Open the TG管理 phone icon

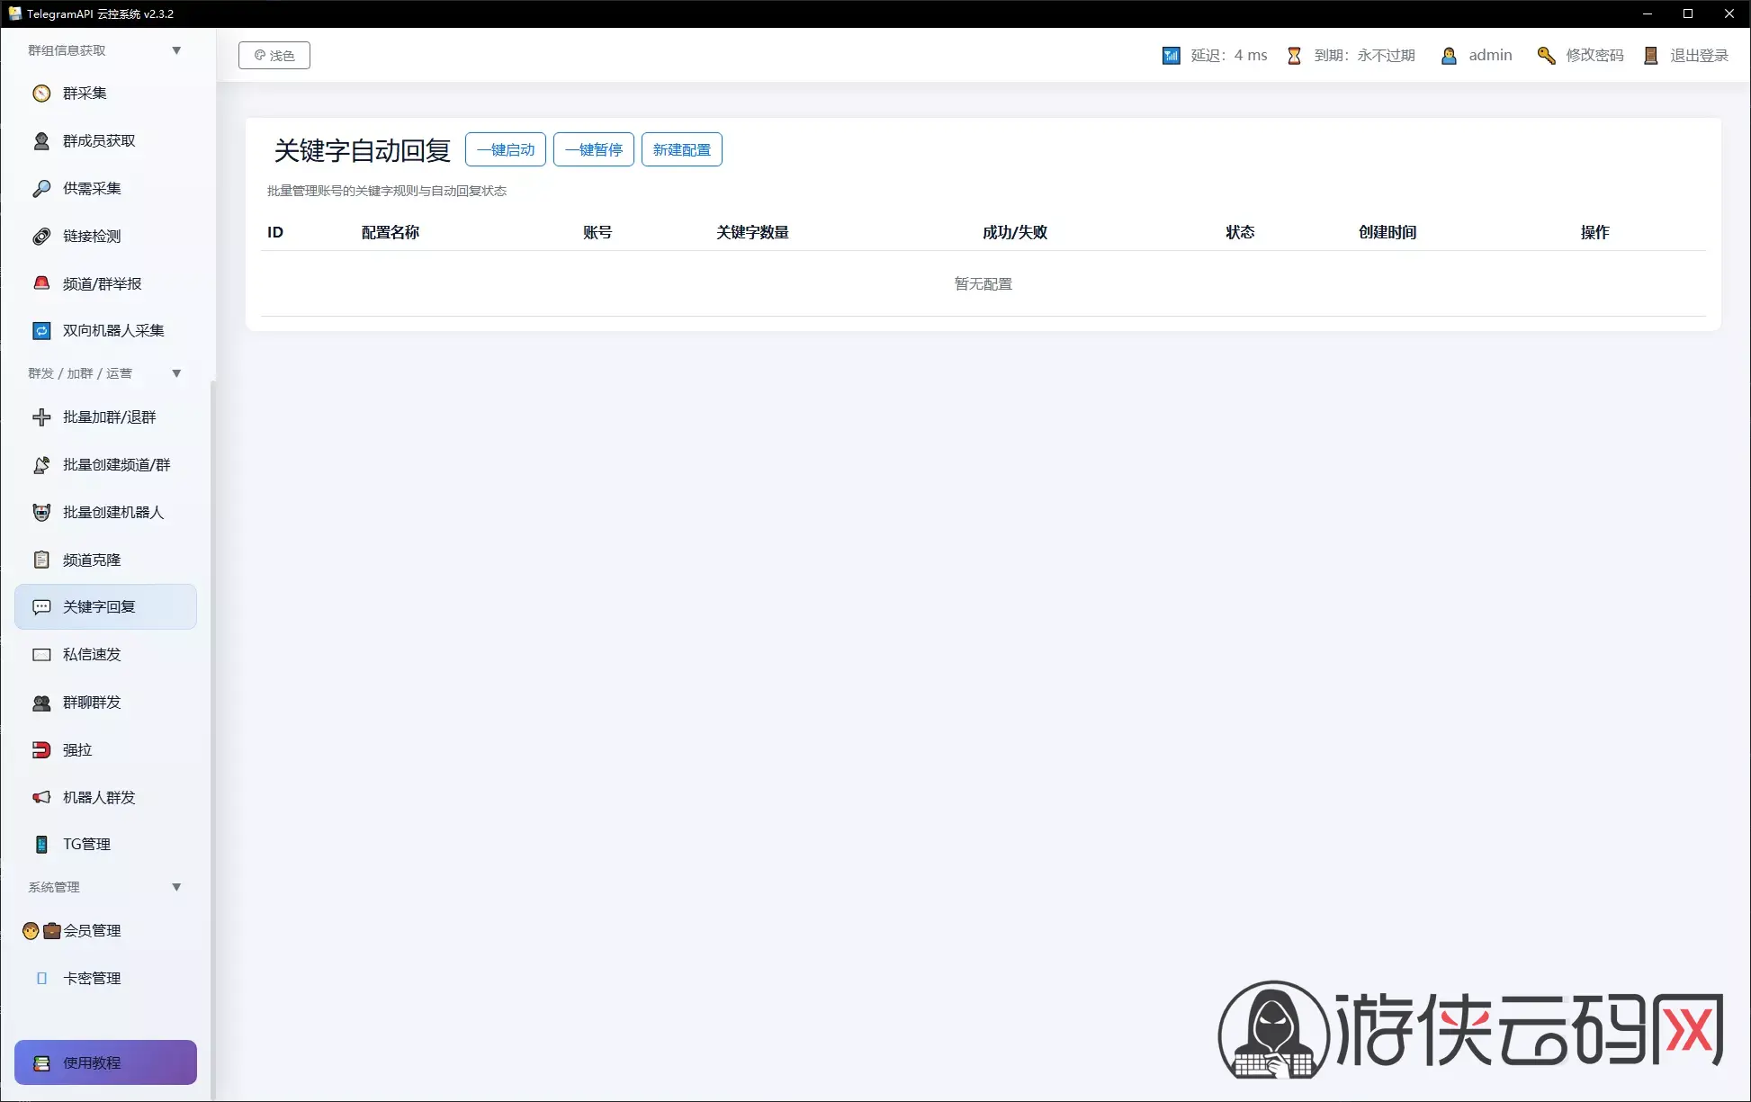point(41,845)
